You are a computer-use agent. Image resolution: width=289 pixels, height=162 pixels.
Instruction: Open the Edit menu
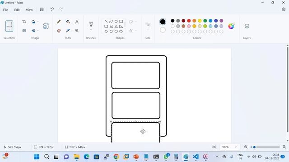click(17, 10)
